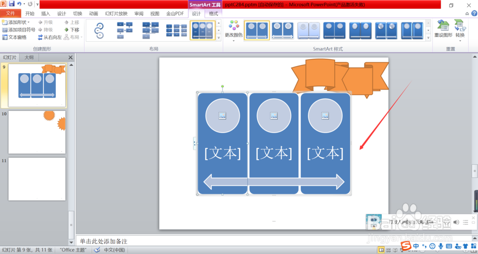Image resolution: width=478 pixels, height=254 pixels.
Task: Select the grid-of-boxes layout thumbnail
Action: [x=176, y=31]
